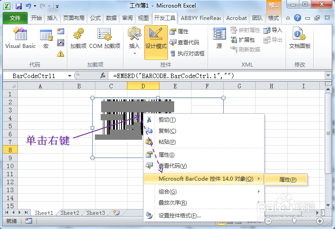This screenshot has width=335, height=229.
Task: Open the Undo history dropdown arrow
Action: 35,6
